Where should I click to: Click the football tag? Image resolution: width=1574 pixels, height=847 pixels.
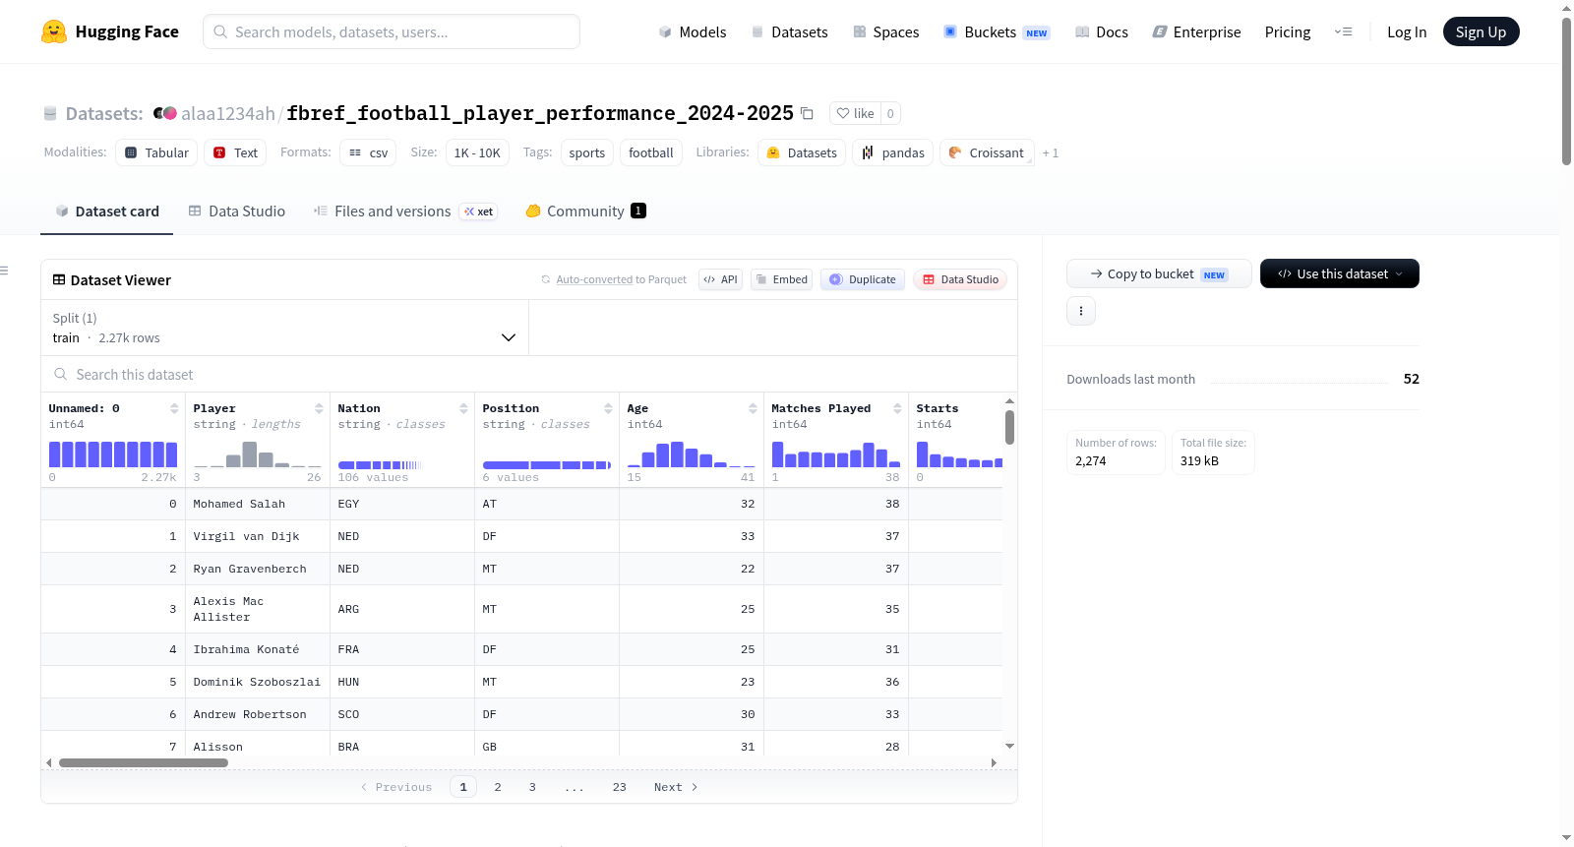tap(651, 152)
